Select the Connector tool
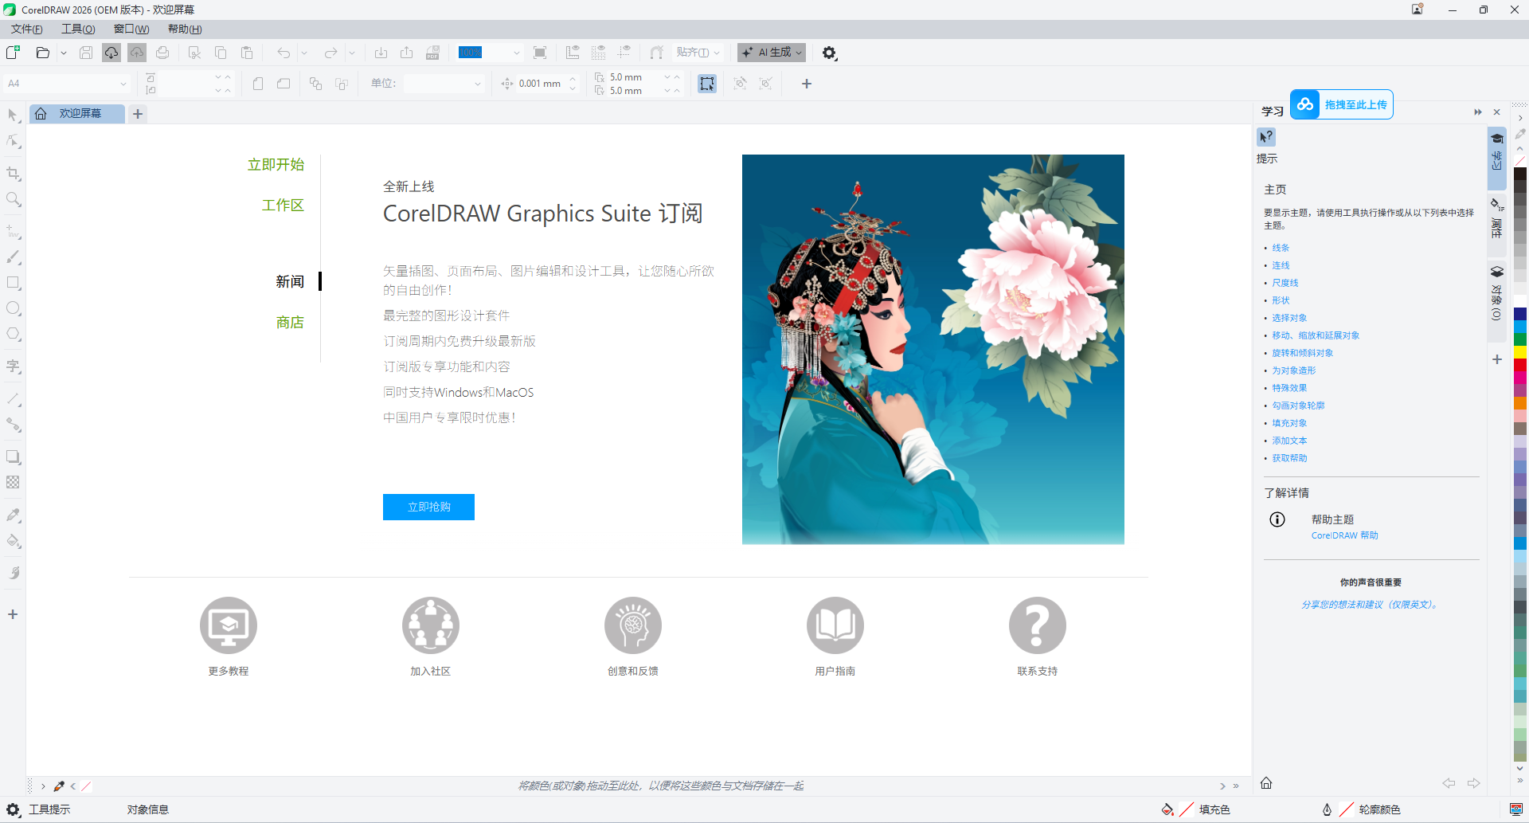 13,425
